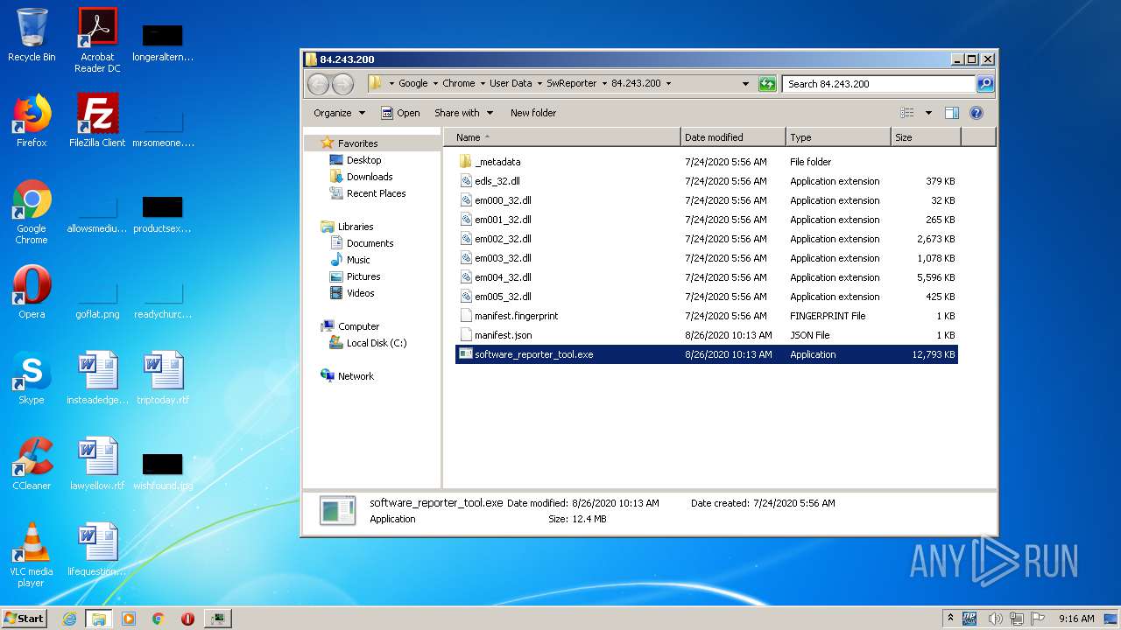Viewport: 1121px width, 630px height.
Task: Click User Data breadcrumb segment
Action: click(x=511, y=84)
